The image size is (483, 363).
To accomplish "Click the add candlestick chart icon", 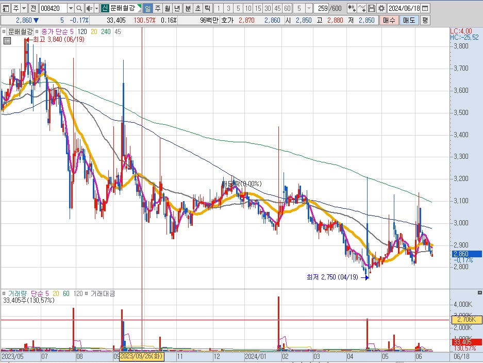I will coord(352,8).
